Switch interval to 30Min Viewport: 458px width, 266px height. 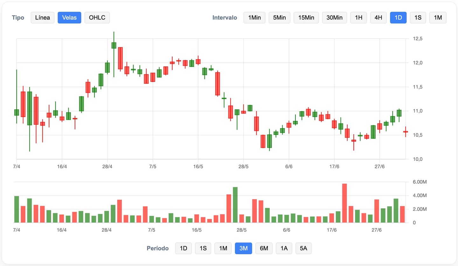pos(334,17)
